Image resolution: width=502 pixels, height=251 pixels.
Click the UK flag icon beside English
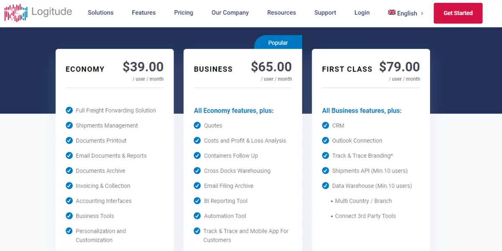pyautogui.click(x=392, y=13)
